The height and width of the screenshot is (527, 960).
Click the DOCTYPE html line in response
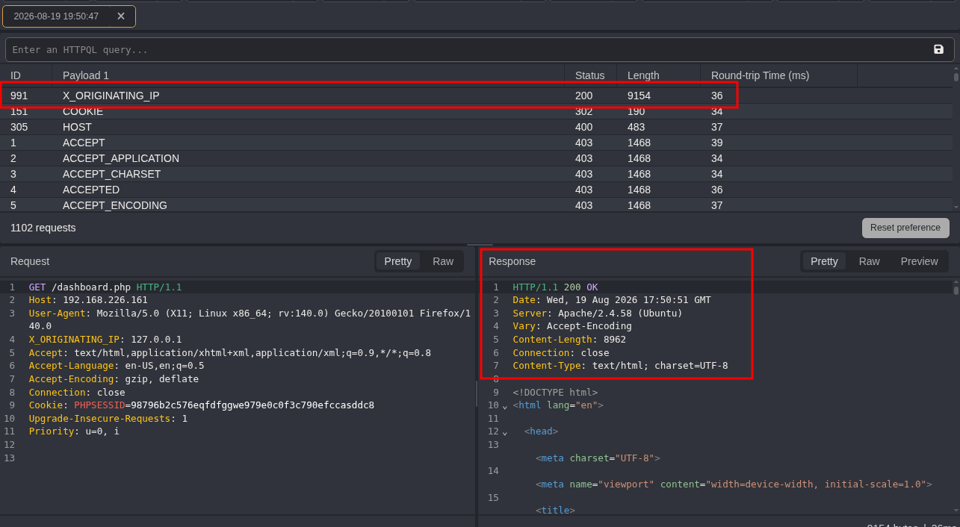pyautogui.click(x=555, y=393)
